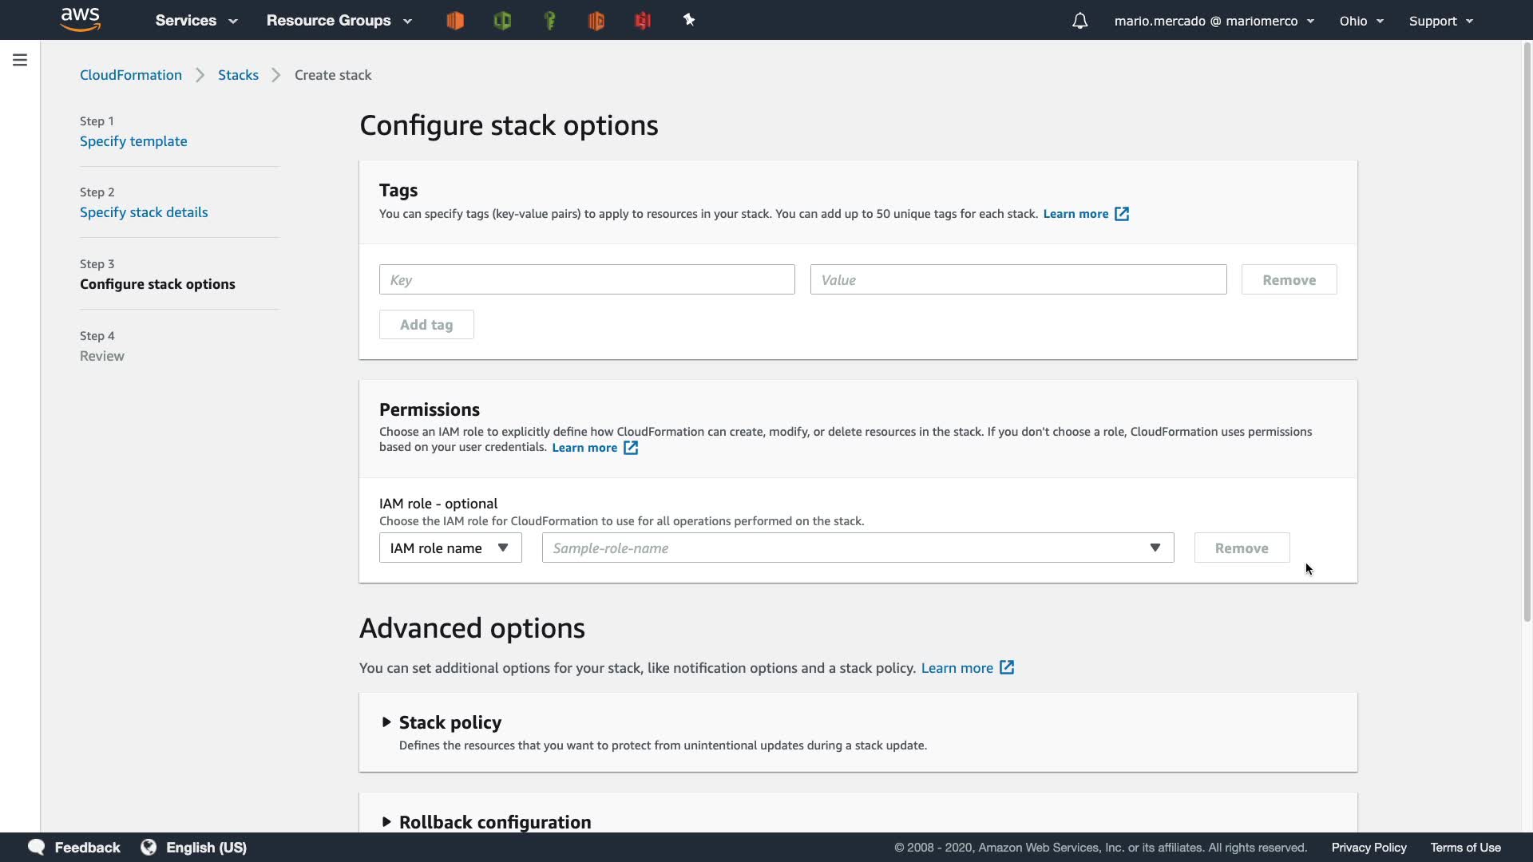Viewport: 1533px width, 862px height.
Task: Open the Sample-role-name combo box
Action: [858, 548]
